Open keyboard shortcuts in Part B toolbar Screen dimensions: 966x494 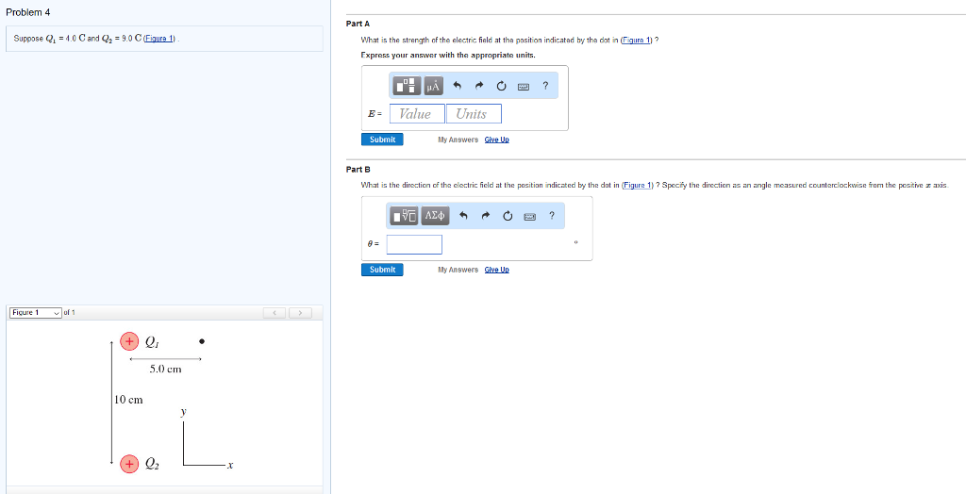pos(529,216)
